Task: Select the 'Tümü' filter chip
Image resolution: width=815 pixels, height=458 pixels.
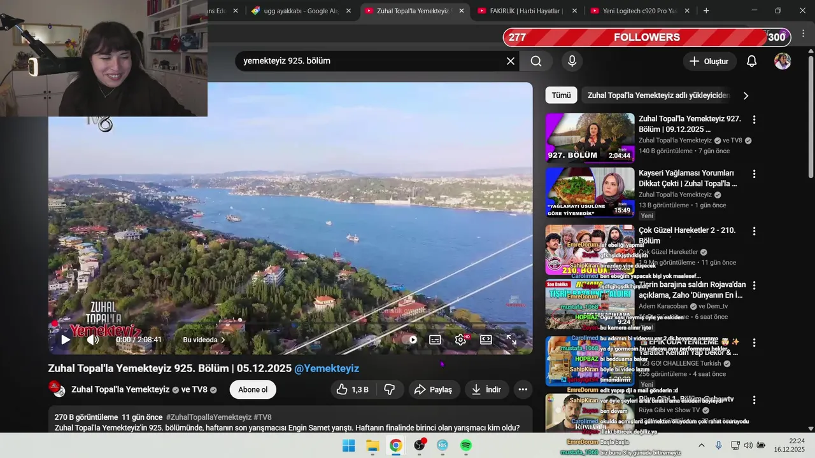Action: pyautogui.click(x=561, y=95)
